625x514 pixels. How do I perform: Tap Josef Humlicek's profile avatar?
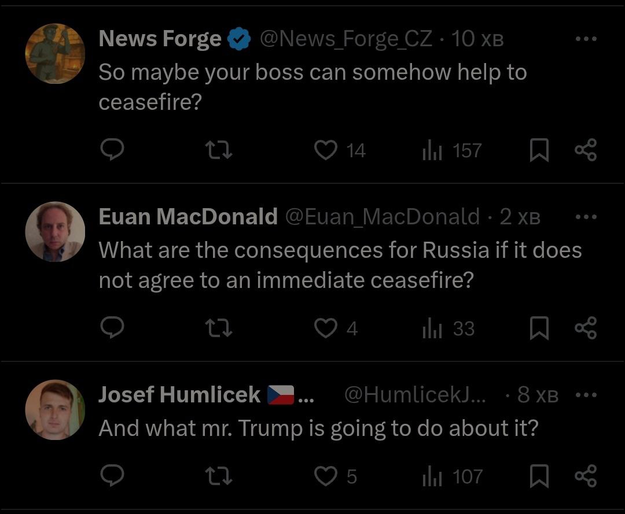55,410
